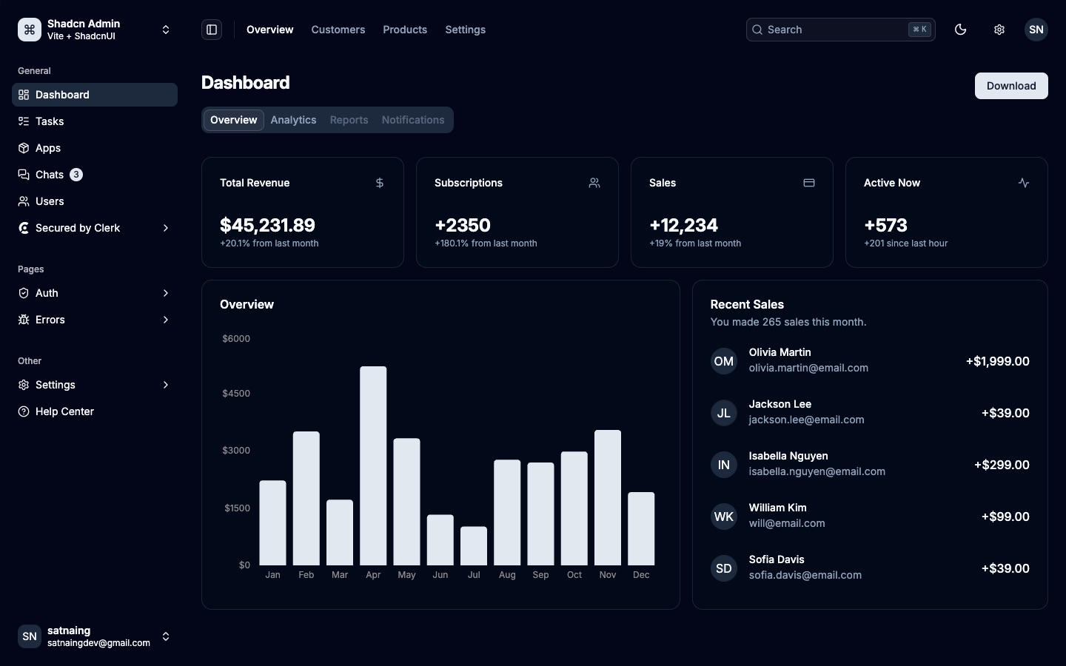Click the Download button

pos(1011,86)
